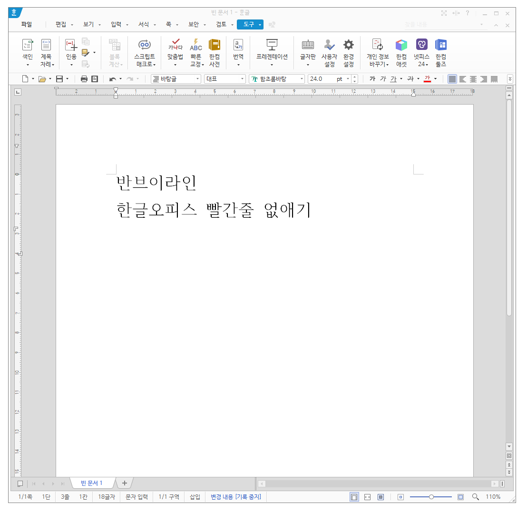Toggle underline 가 formatting
527x513 pixels.
click(393, 79)
